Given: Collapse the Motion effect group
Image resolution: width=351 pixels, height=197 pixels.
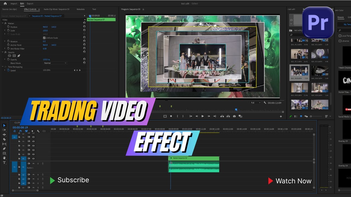Looking at the screenshot, I should point(2,23).
